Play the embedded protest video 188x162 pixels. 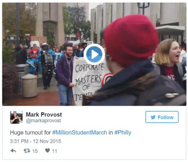coord(94,54)
